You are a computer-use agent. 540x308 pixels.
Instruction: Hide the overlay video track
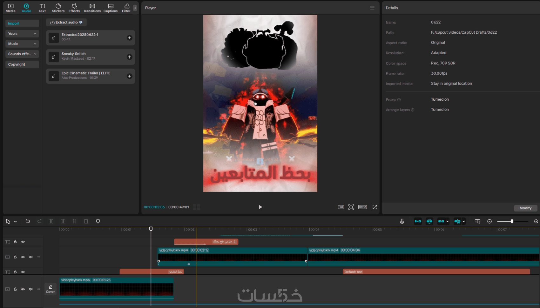point(23,257)
